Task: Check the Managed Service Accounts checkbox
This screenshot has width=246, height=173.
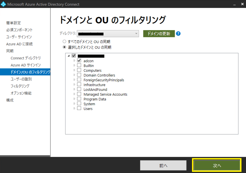Action: pos(79,94)
